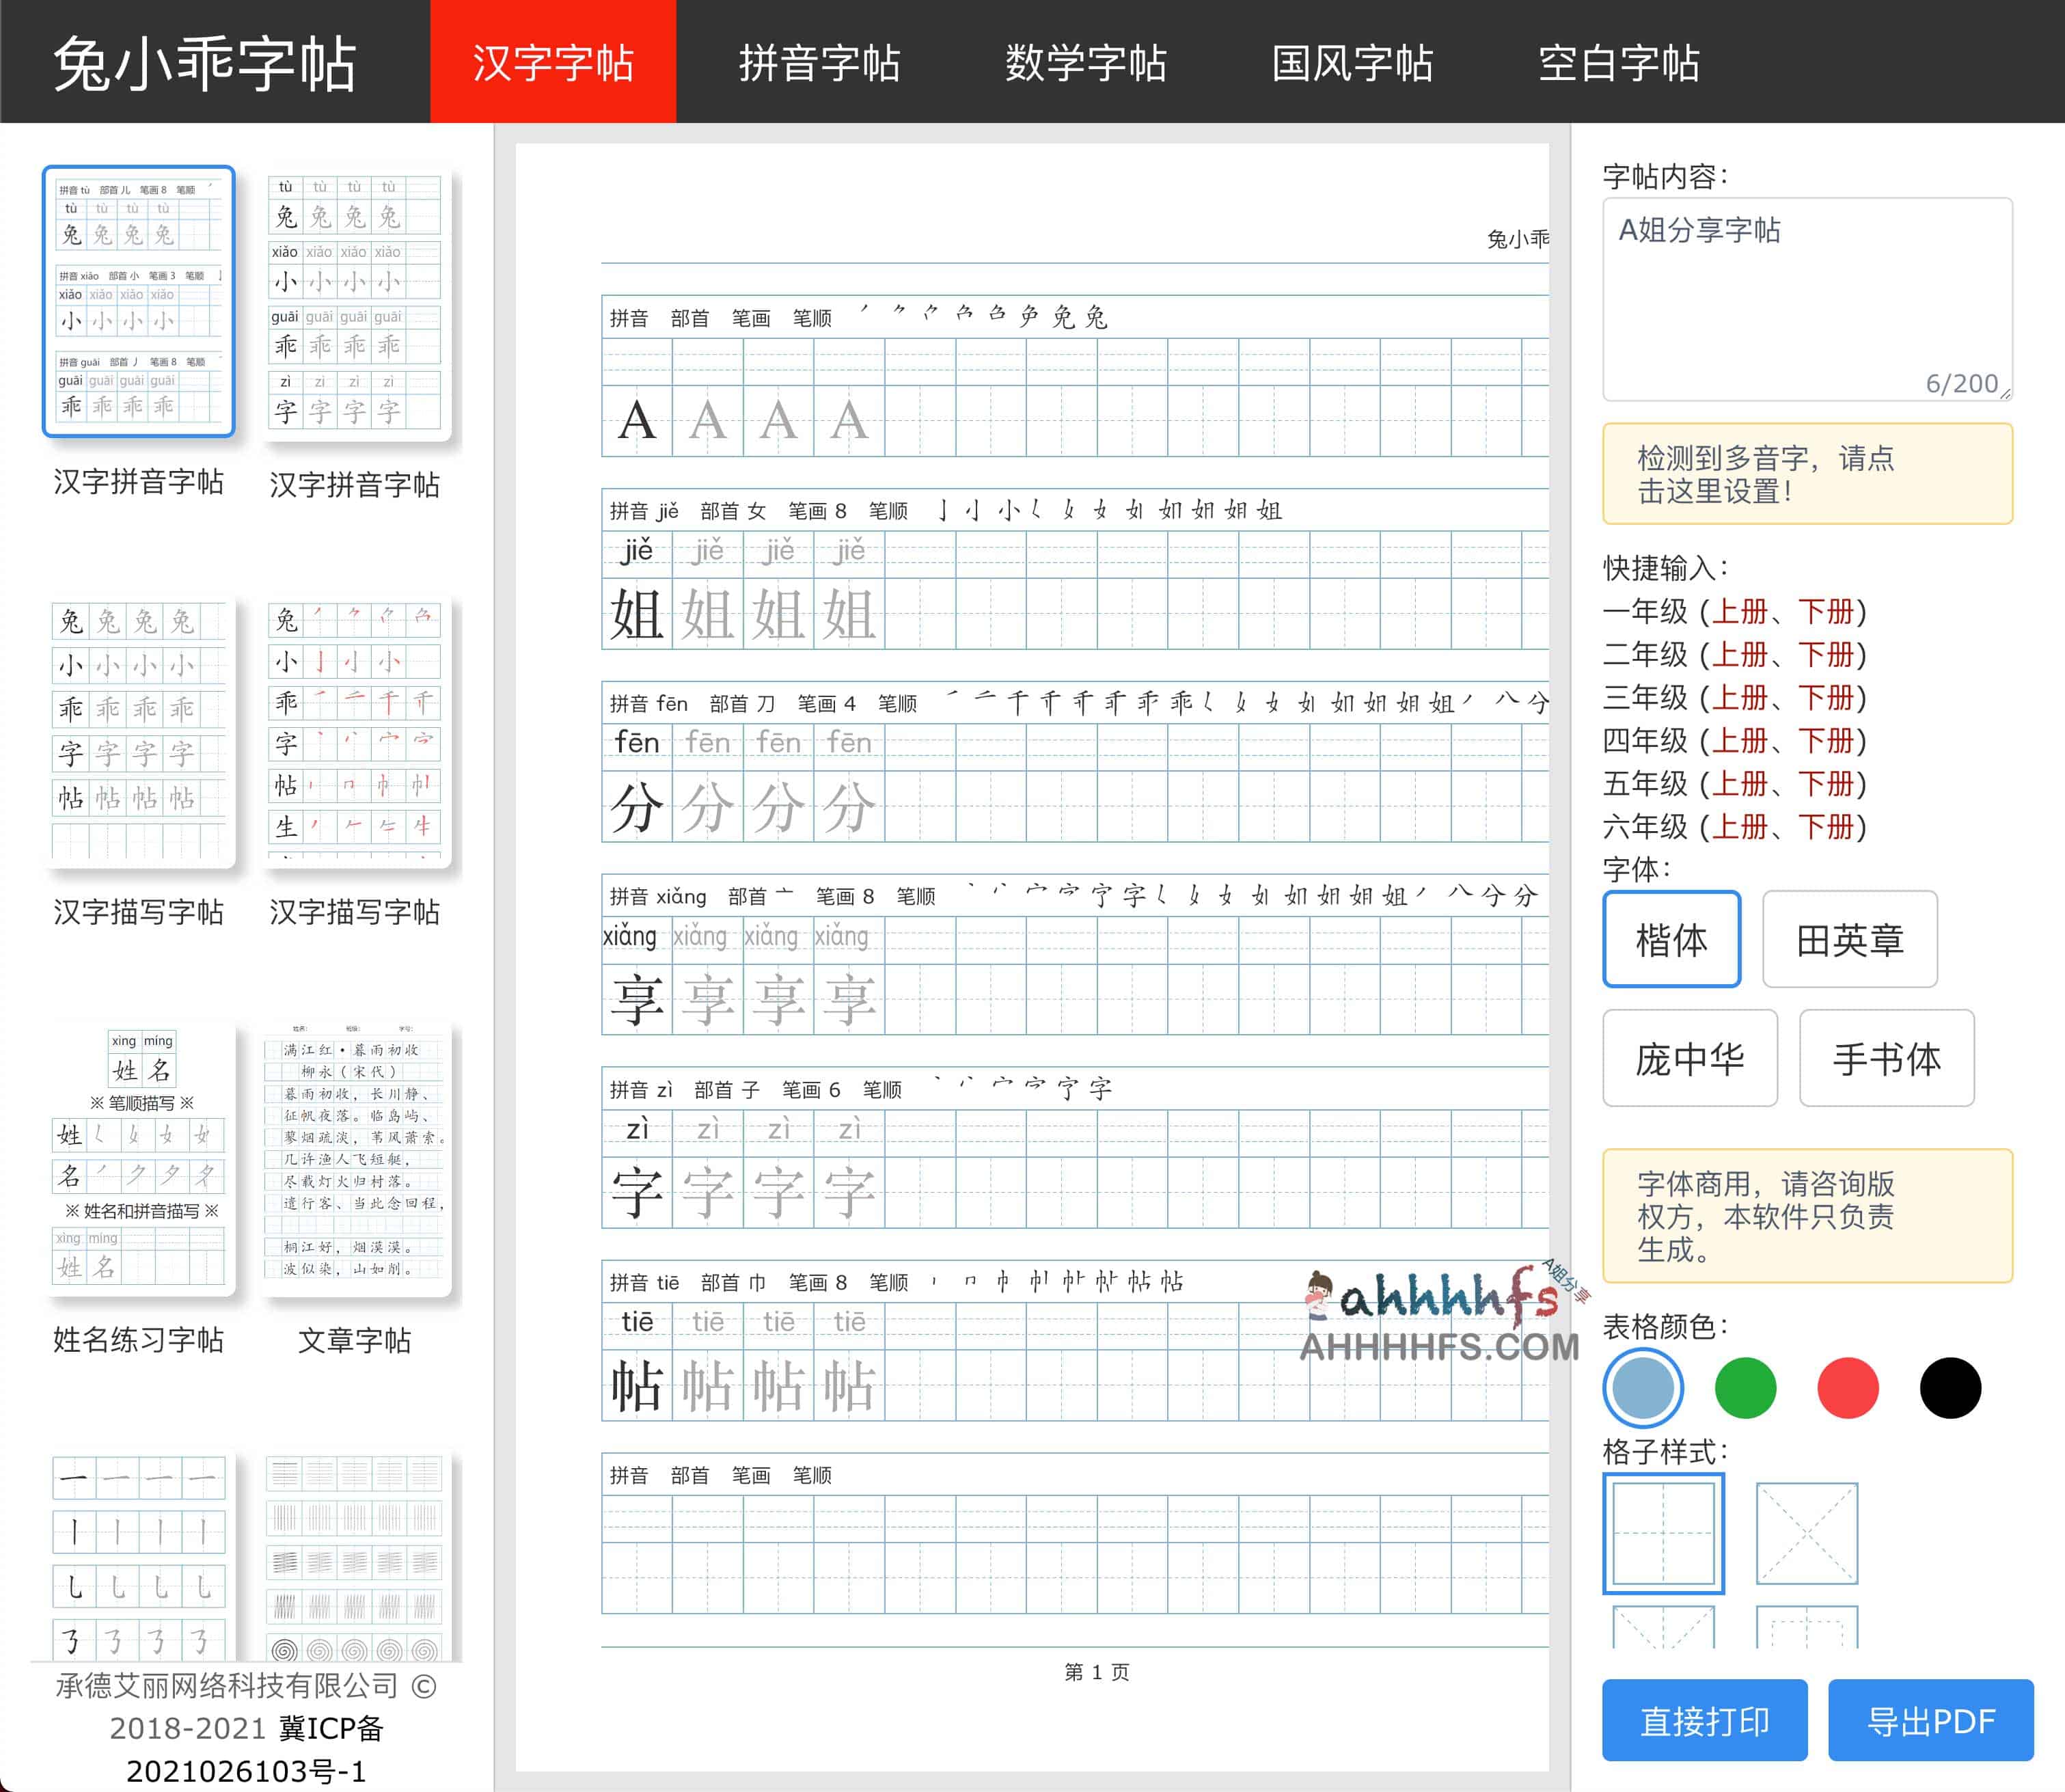
Task: Click 导出PDF button
Action: tap(1930, 1720)
